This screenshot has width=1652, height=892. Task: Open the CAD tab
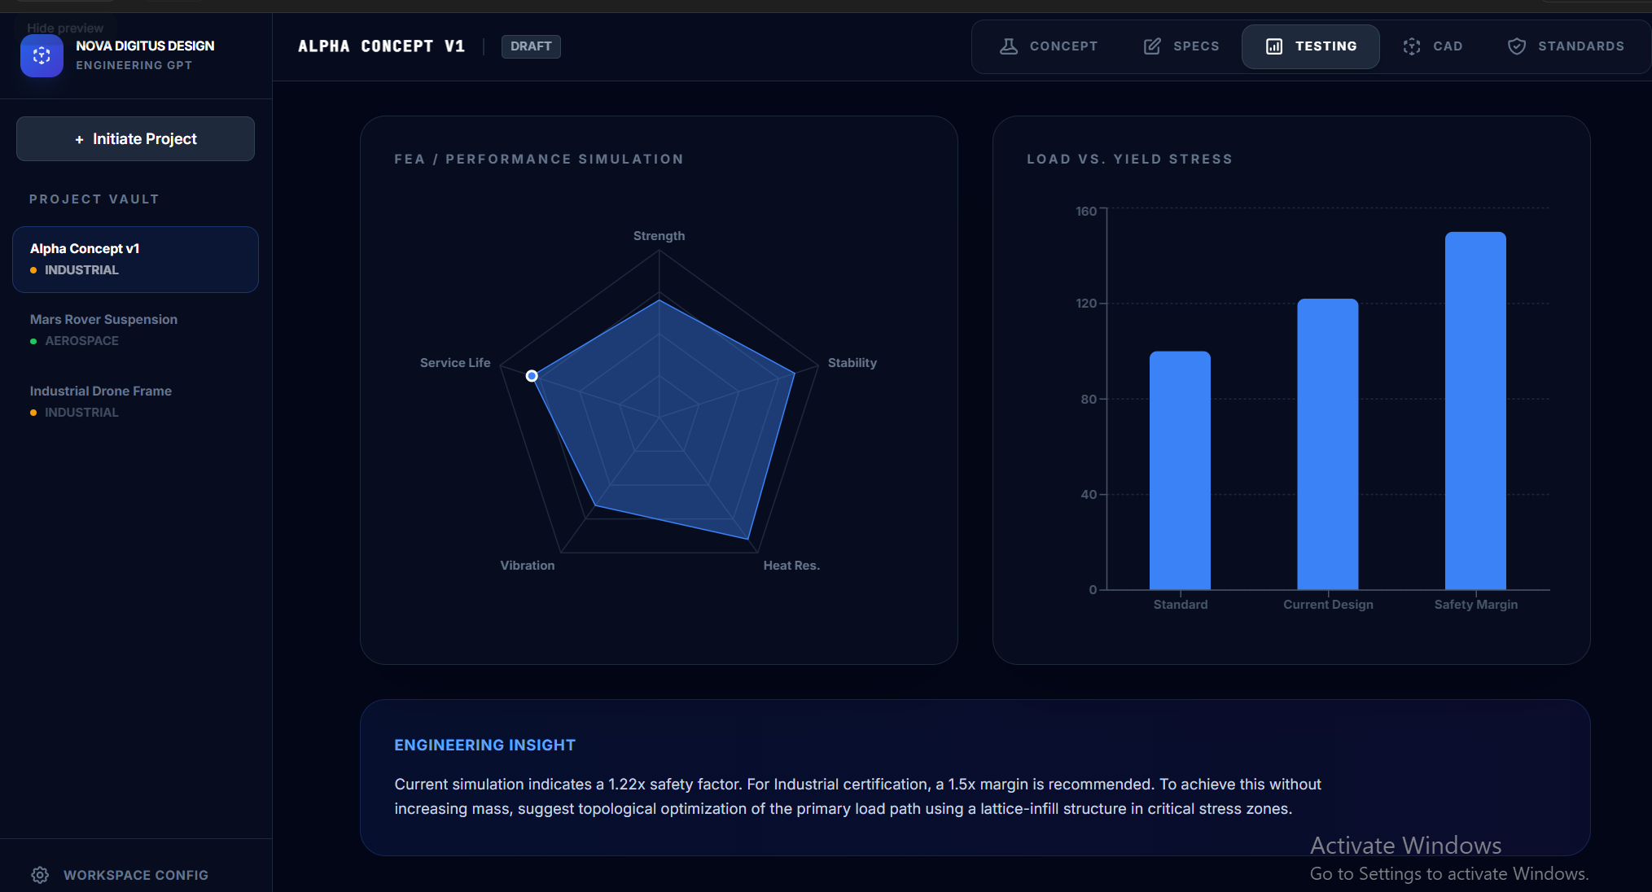pyautogui.click(x=1433, y=46)
